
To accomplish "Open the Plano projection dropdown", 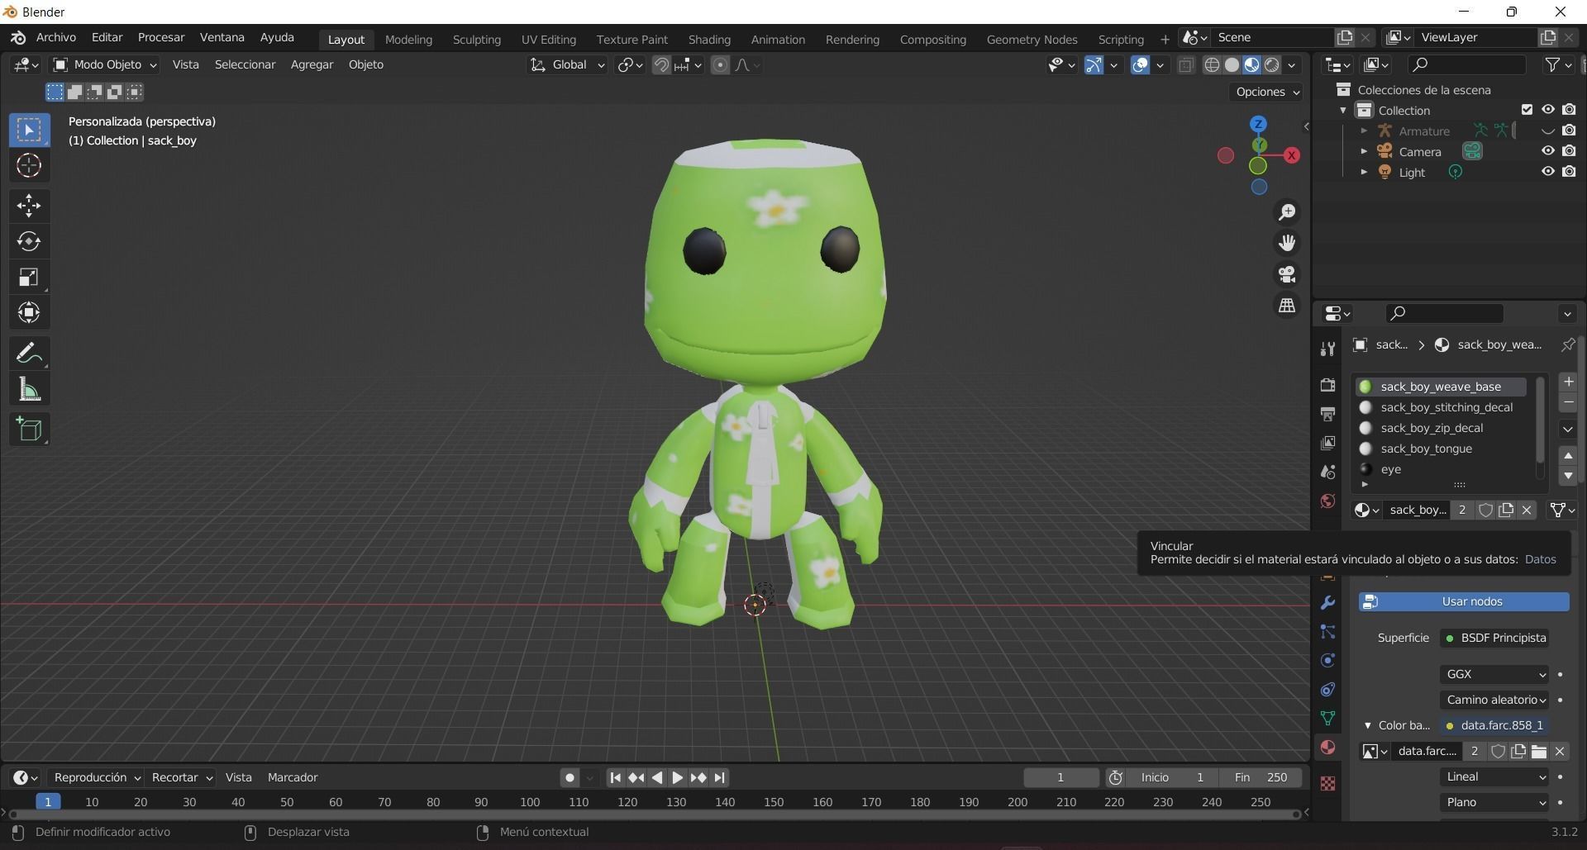I will [x=1494, y=802].
